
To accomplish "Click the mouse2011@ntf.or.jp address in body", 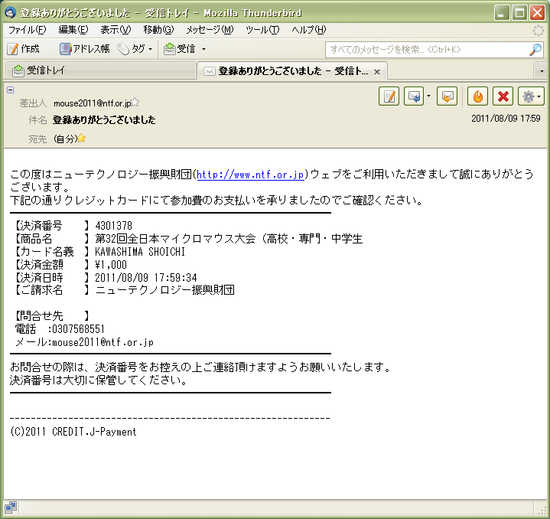I will [103, 342].
